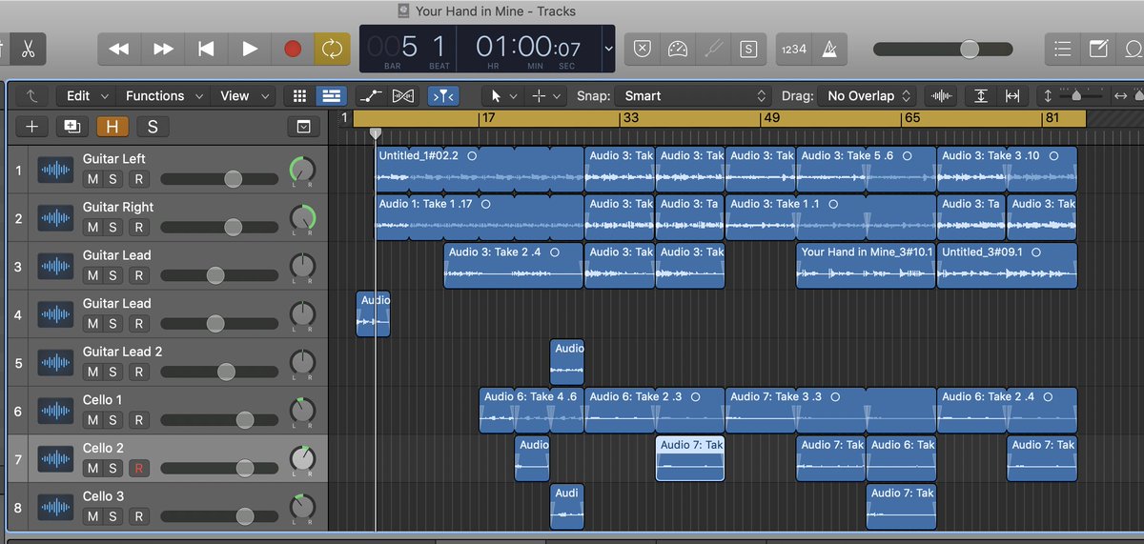1144x544 pixels.
Task: Open the Edit menu in tracks area
Action: click(x=88, y=95)
